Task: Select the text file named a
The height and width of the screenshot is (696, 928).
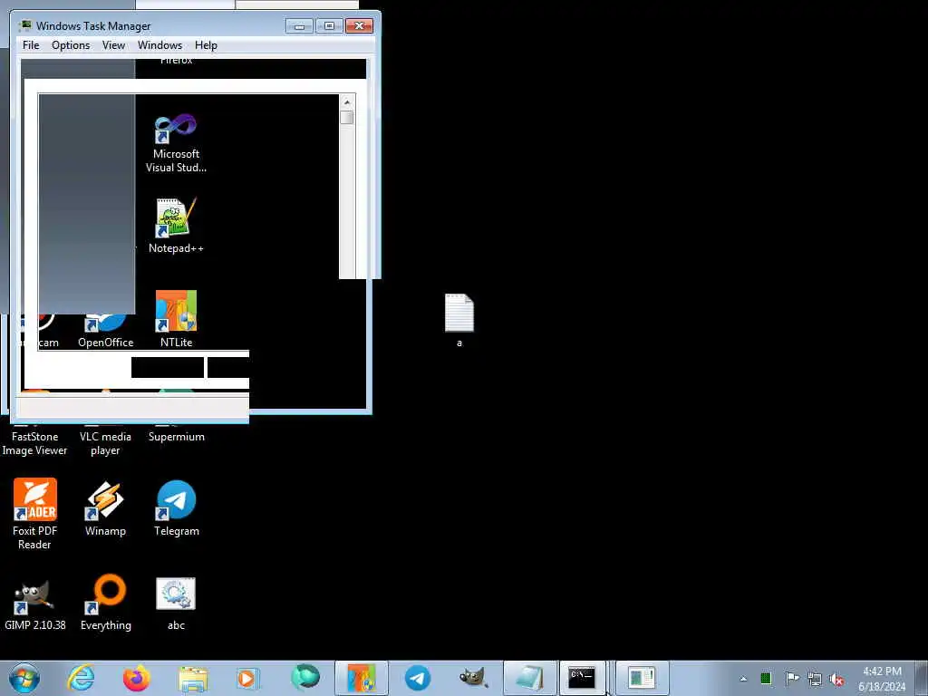Action: tap(459, 313)
